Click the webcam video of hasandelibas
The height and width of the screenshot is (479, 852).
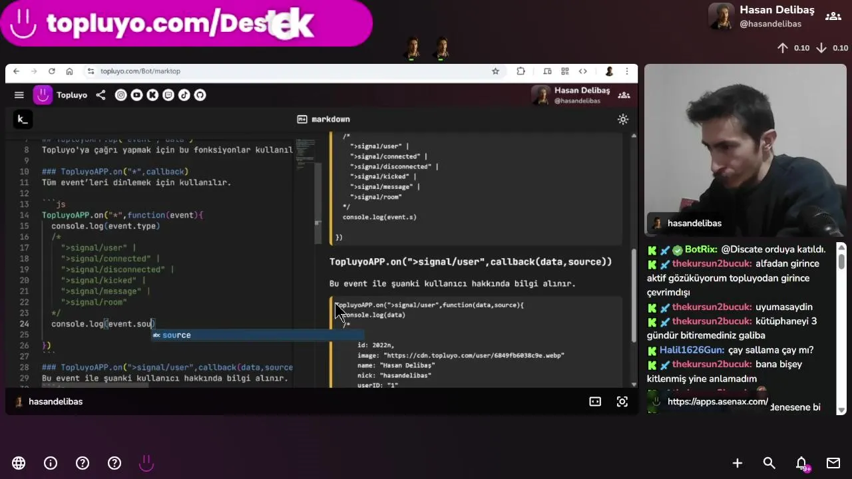745,150
